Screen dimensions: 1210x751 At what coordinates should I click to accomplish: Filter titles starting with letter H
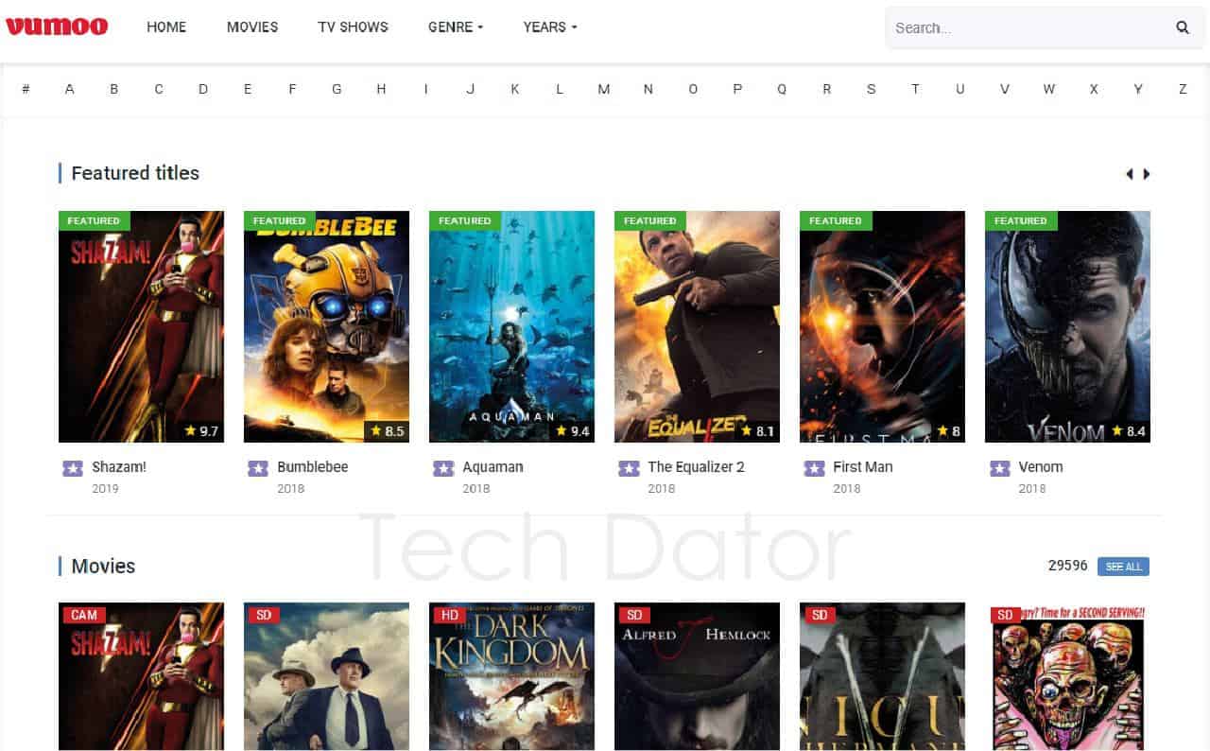coord(381,89)
